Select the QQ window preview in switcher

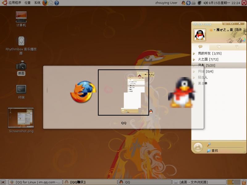(x=123, y=92)
